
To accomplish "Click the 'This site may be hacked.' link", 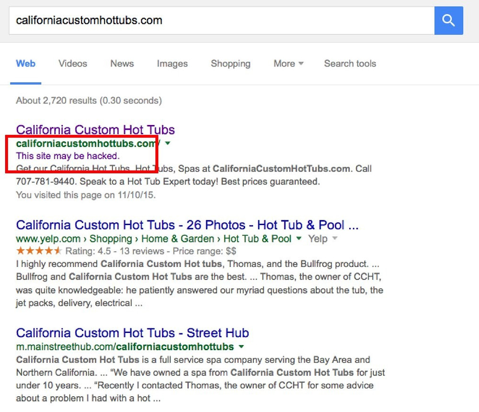I will [x=68, y=156].
